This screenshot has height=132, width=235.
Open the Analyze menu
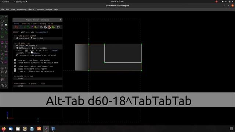49,10
